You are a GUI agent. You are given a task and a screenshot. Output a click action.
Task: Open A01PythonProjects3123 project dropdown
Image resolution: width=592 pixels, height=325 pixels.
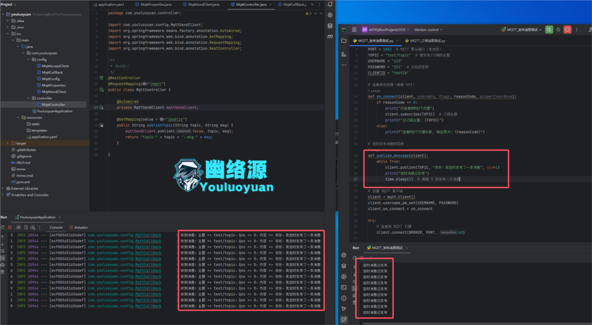tap(386, 29)
